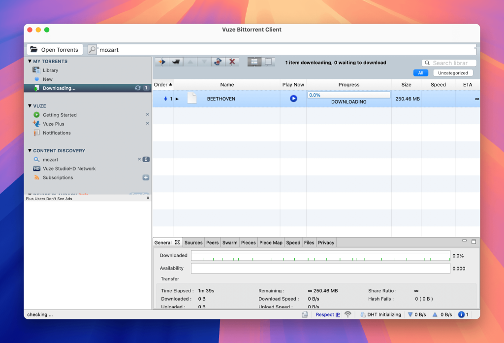Click the refresh/update toolbar icon
This screenshot has width=504, height=343.
[218, 62]
